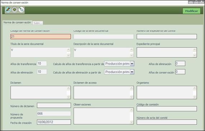This screenshot has width=205, height=131.
Task: Click the Código de la serie documental field
Action: [x=103, y=37]
